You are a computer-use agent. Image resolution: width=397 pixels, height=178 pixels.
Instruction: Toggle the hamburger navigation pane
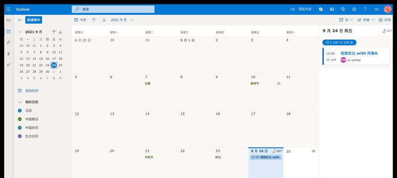(20, 20)
